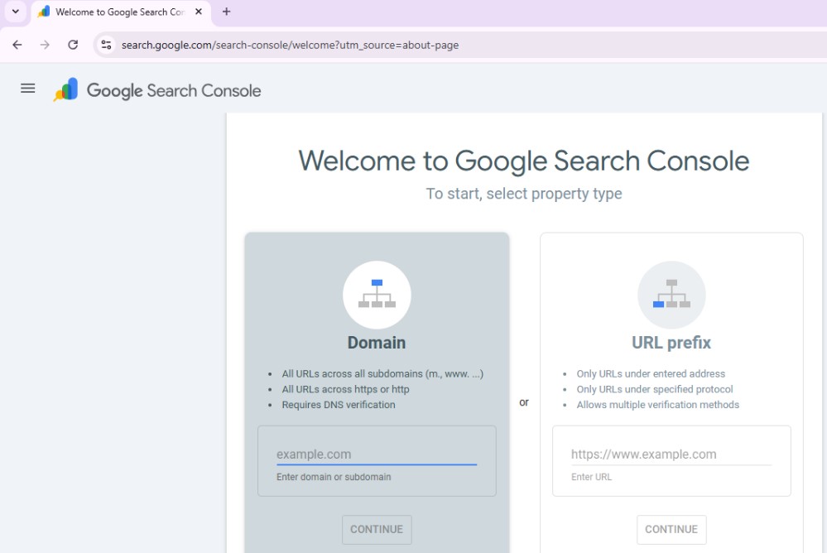The image size is (827, 553).
Task: Click CONTINUE under Domain
Action: pyautogui.click(x=377, y=529)
